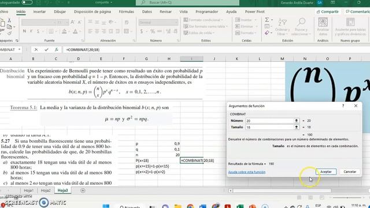
Task: Open the Disposición de página tab
Action: click(x=92, y=12)
